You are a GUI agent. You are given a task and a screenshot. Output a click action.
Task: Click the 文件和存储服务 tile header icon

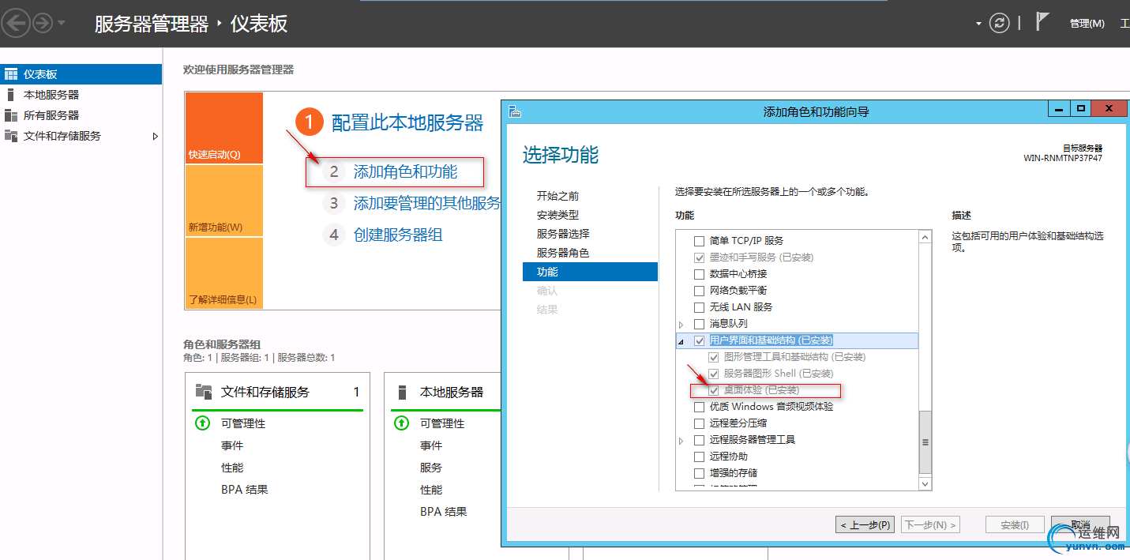tap(204, 392)
